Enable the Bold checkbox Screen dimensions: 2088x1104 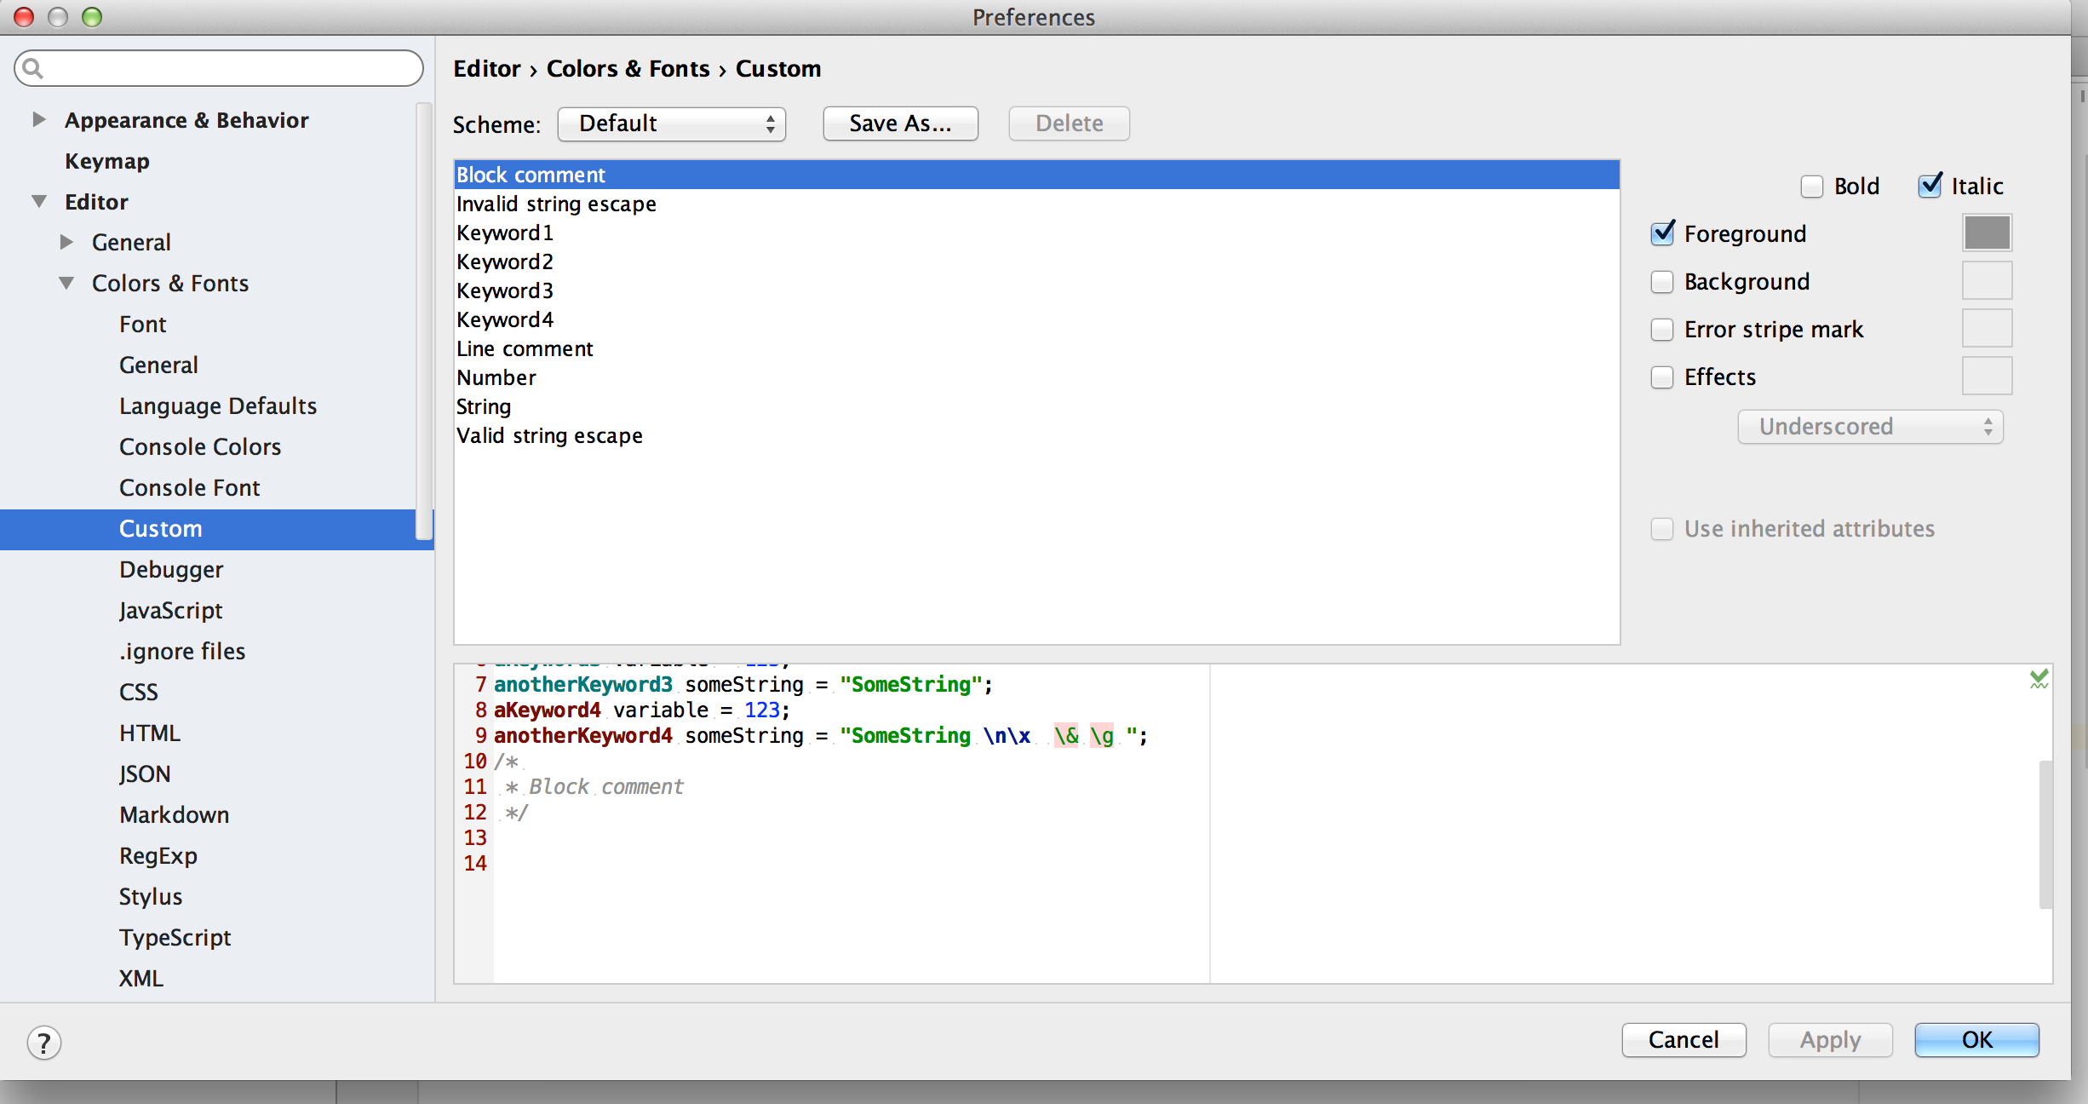[x=1812, y=187]
